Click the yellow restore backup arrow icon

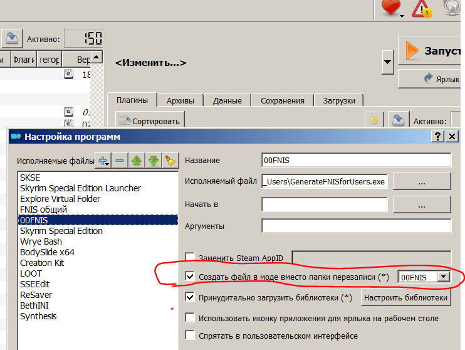tap(374, 121)
